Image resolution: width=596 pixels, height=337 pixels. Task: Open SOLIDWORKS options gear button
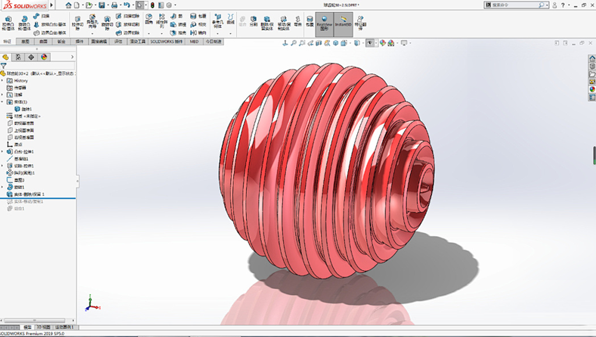[169, 5]
